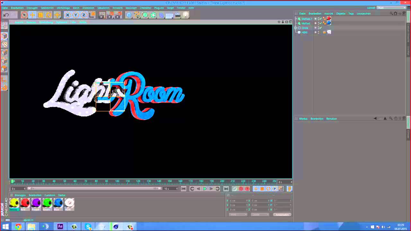Toggle MoText.1 enabled green checkmark
This screenshot has height=231, width=411.
320,19
